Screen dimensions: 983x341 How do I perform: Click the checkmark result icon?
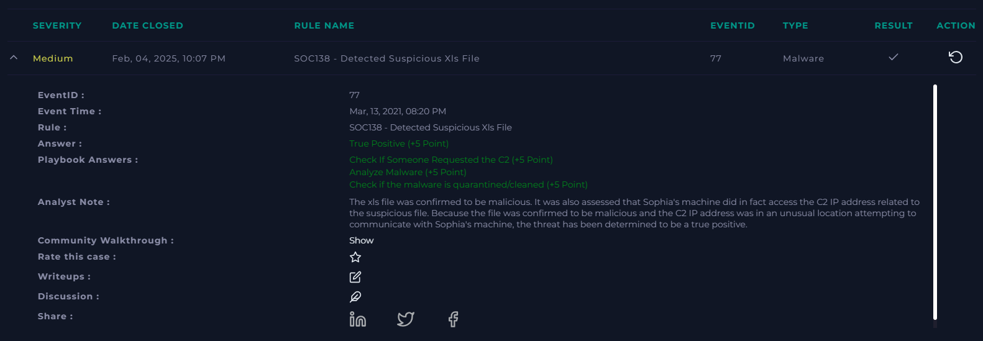point(894,57)
